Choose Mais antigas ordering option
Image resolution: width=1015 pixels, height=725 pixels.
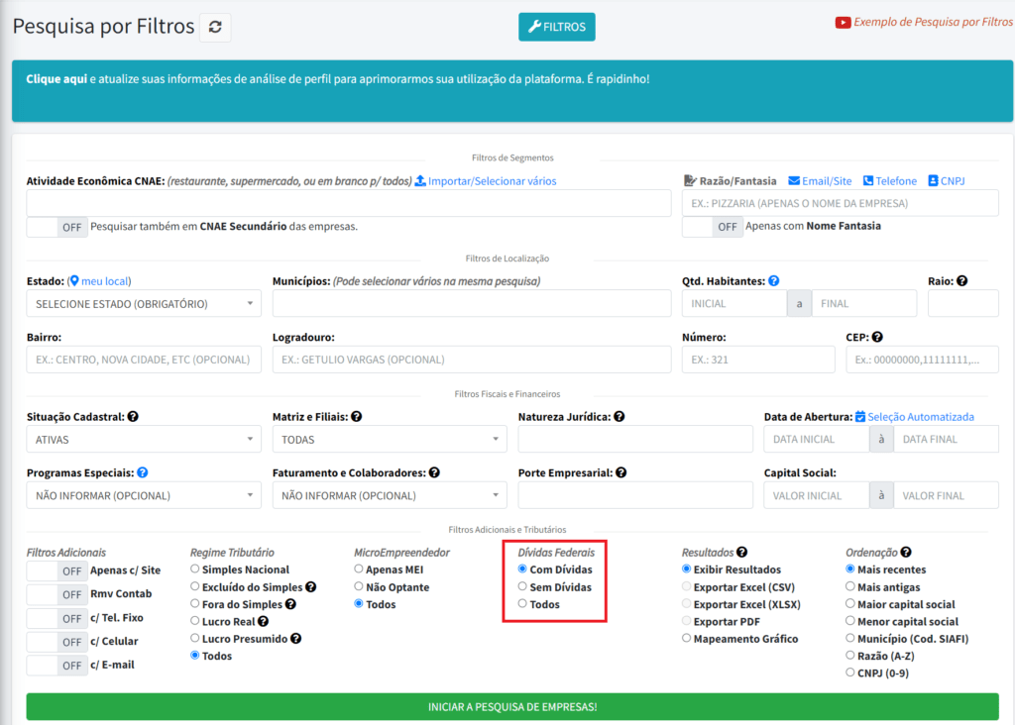click(850, 587)
